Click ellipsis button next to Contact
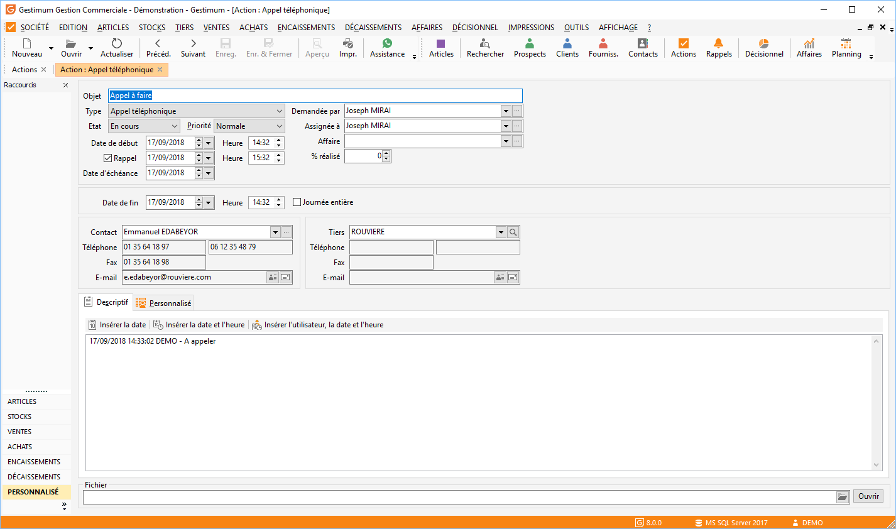 pyautogui.click(x=287, y=232)
